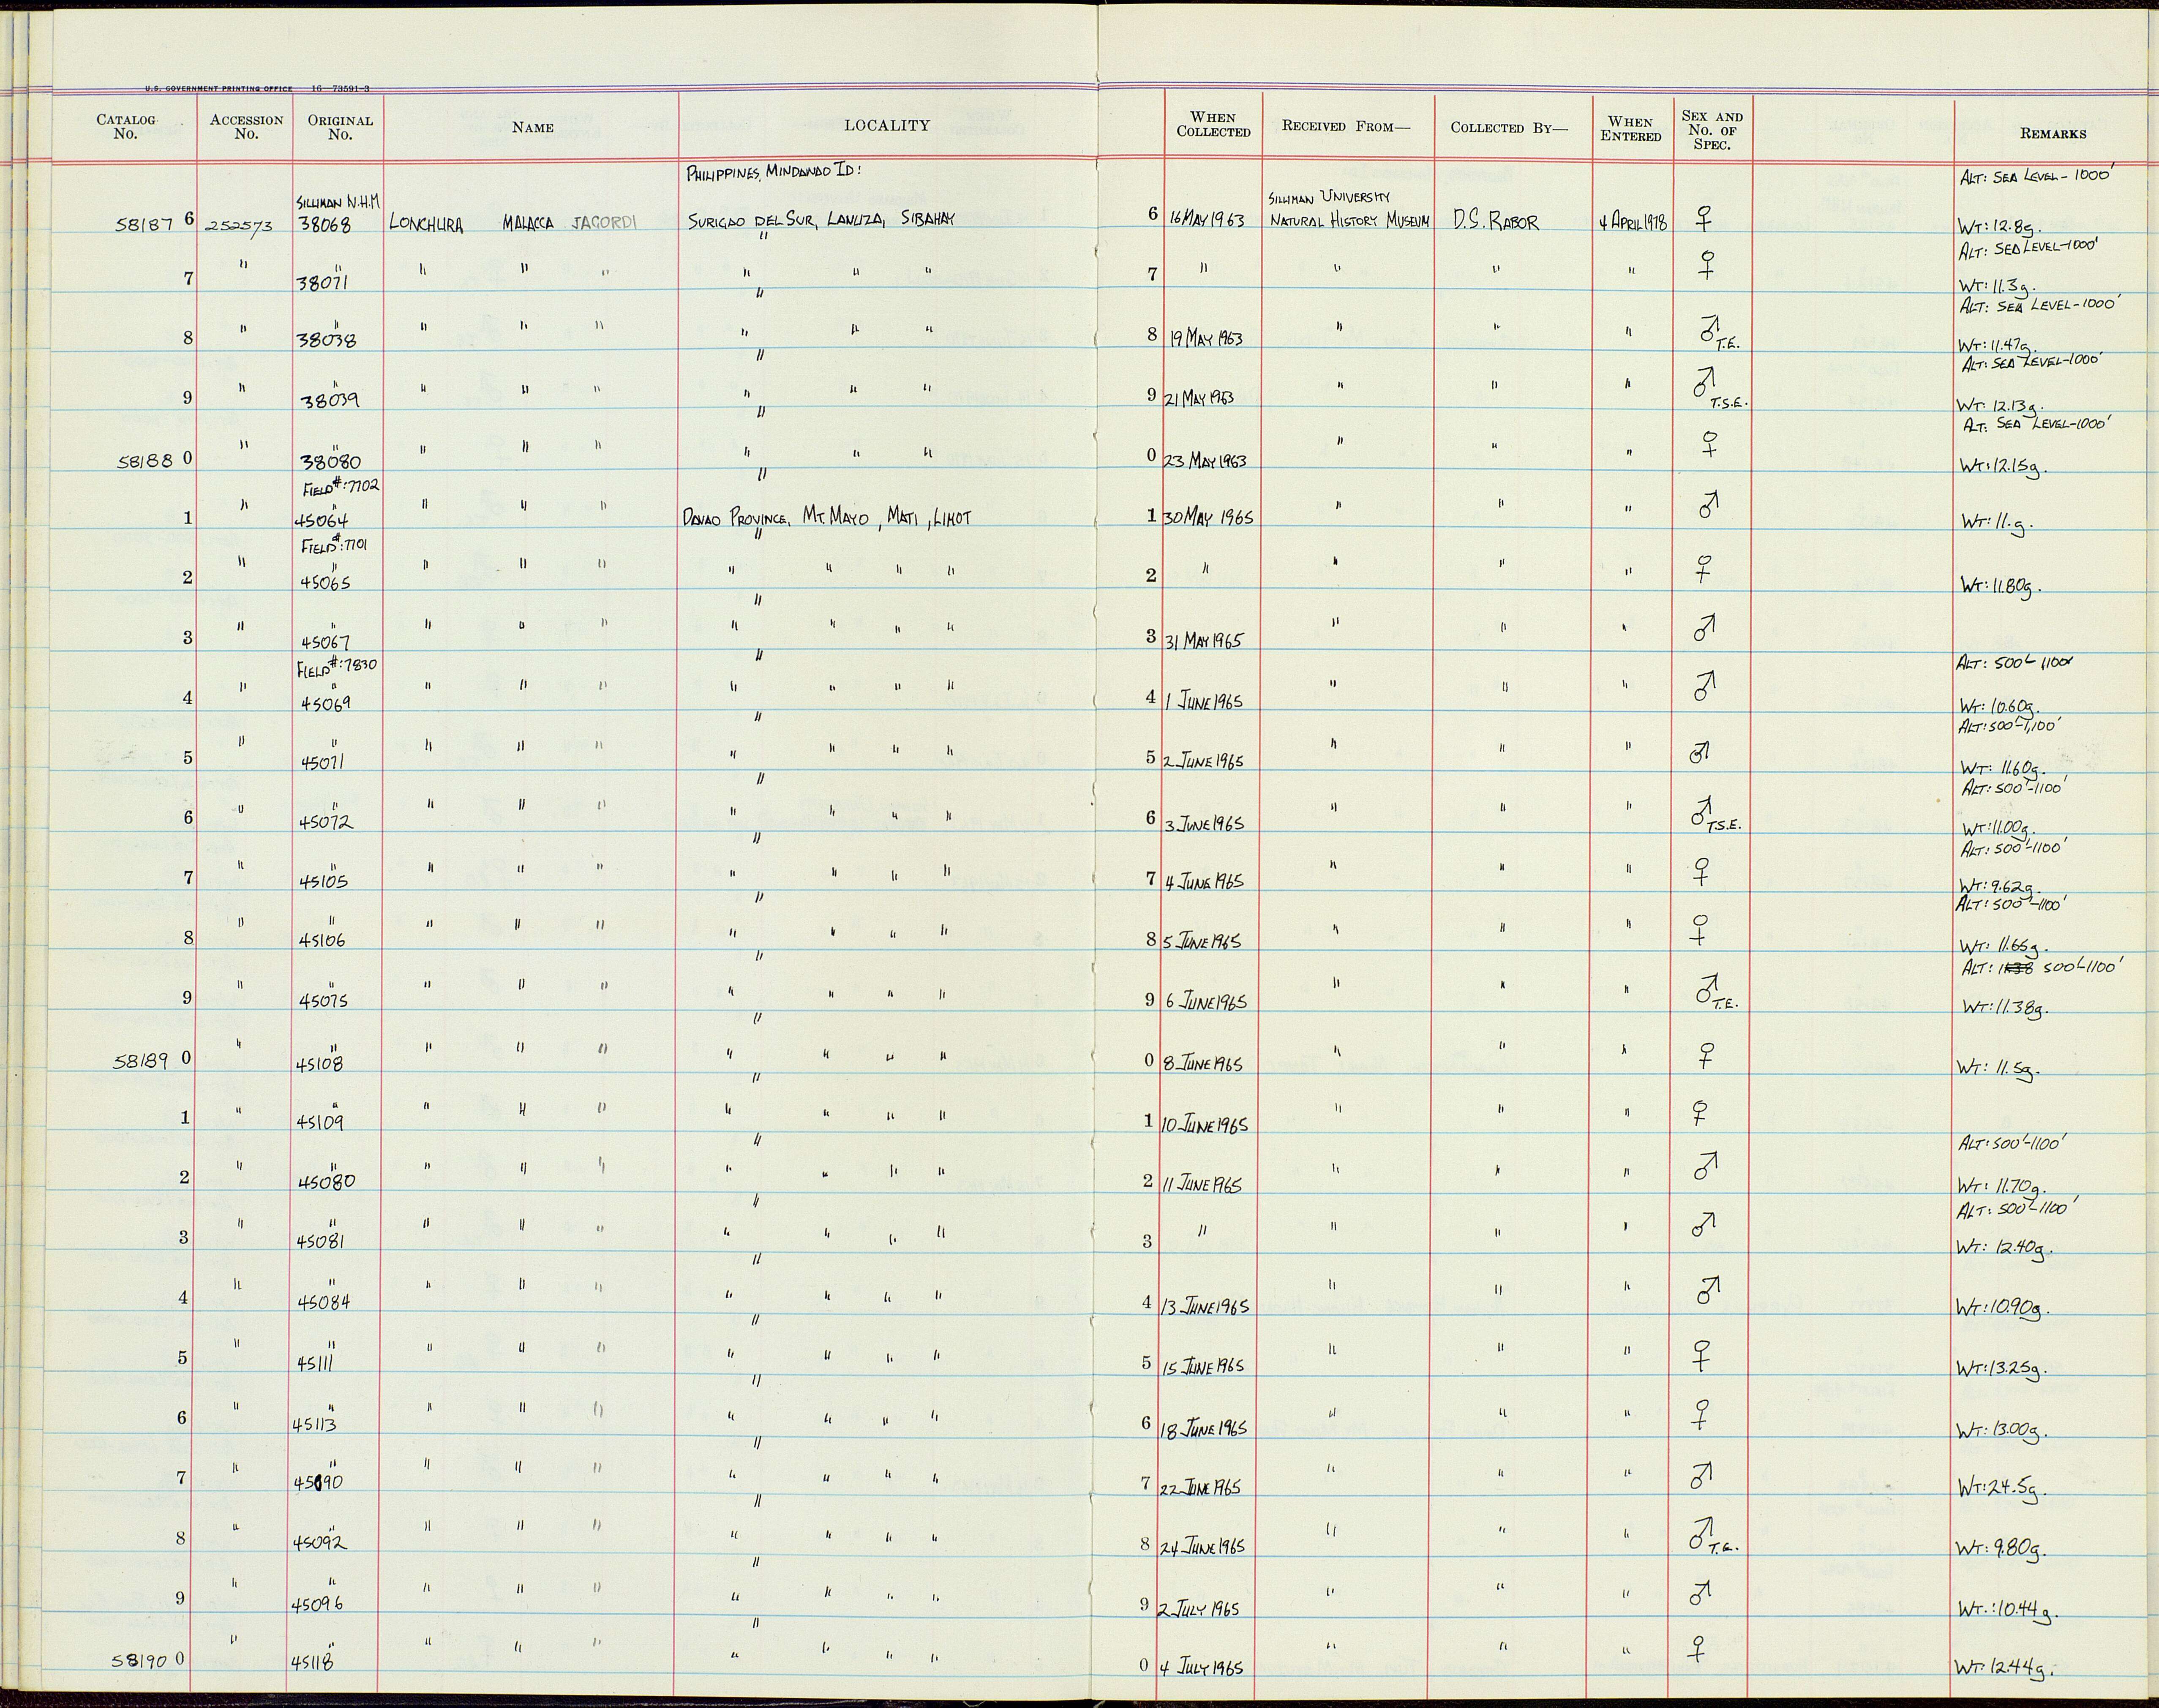The image size is (2159, 1708).
Task: Click collection date '13 June 1965'
Action: [x=1205, y=1308]
